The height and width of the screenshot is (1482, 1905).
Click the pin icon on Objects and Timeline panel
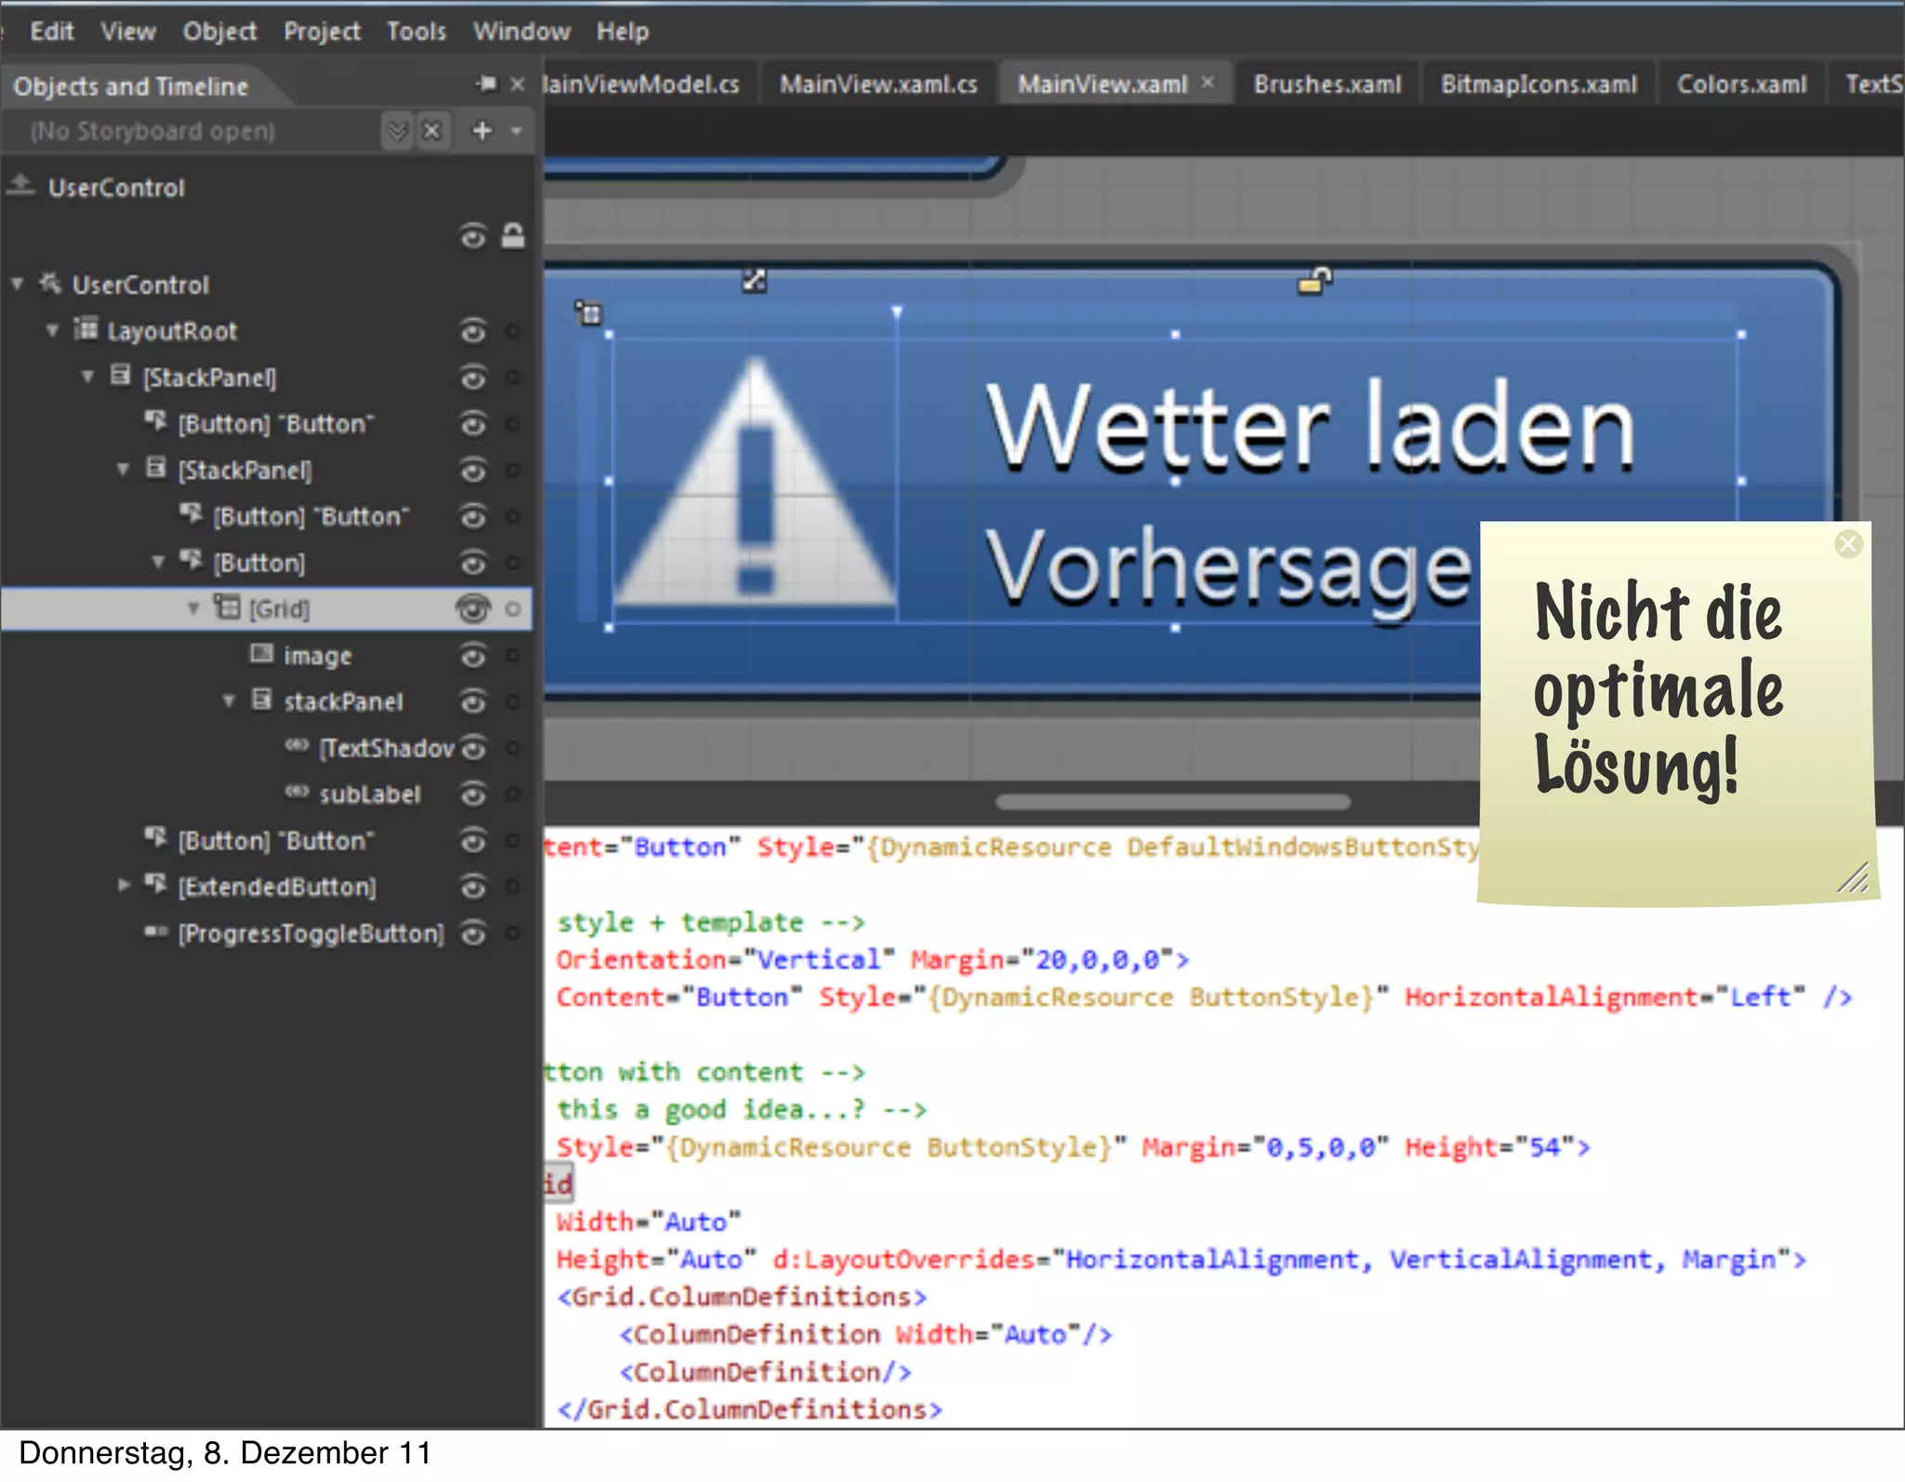coord(486,84)
